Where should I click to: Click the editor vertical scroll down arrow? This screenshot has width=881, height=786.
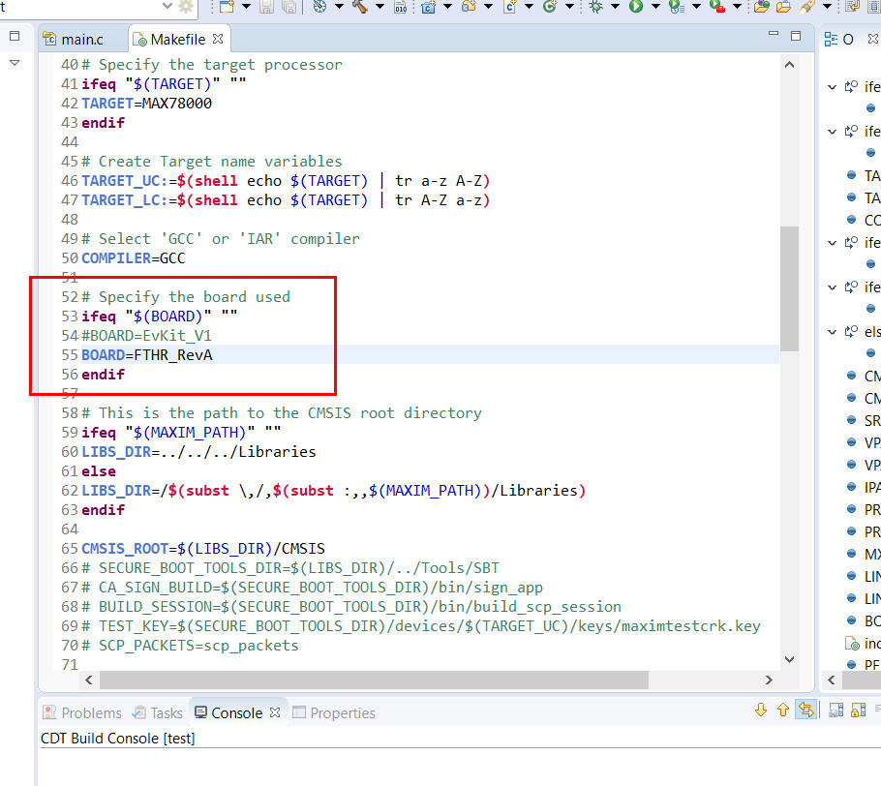tap(789, 659)
